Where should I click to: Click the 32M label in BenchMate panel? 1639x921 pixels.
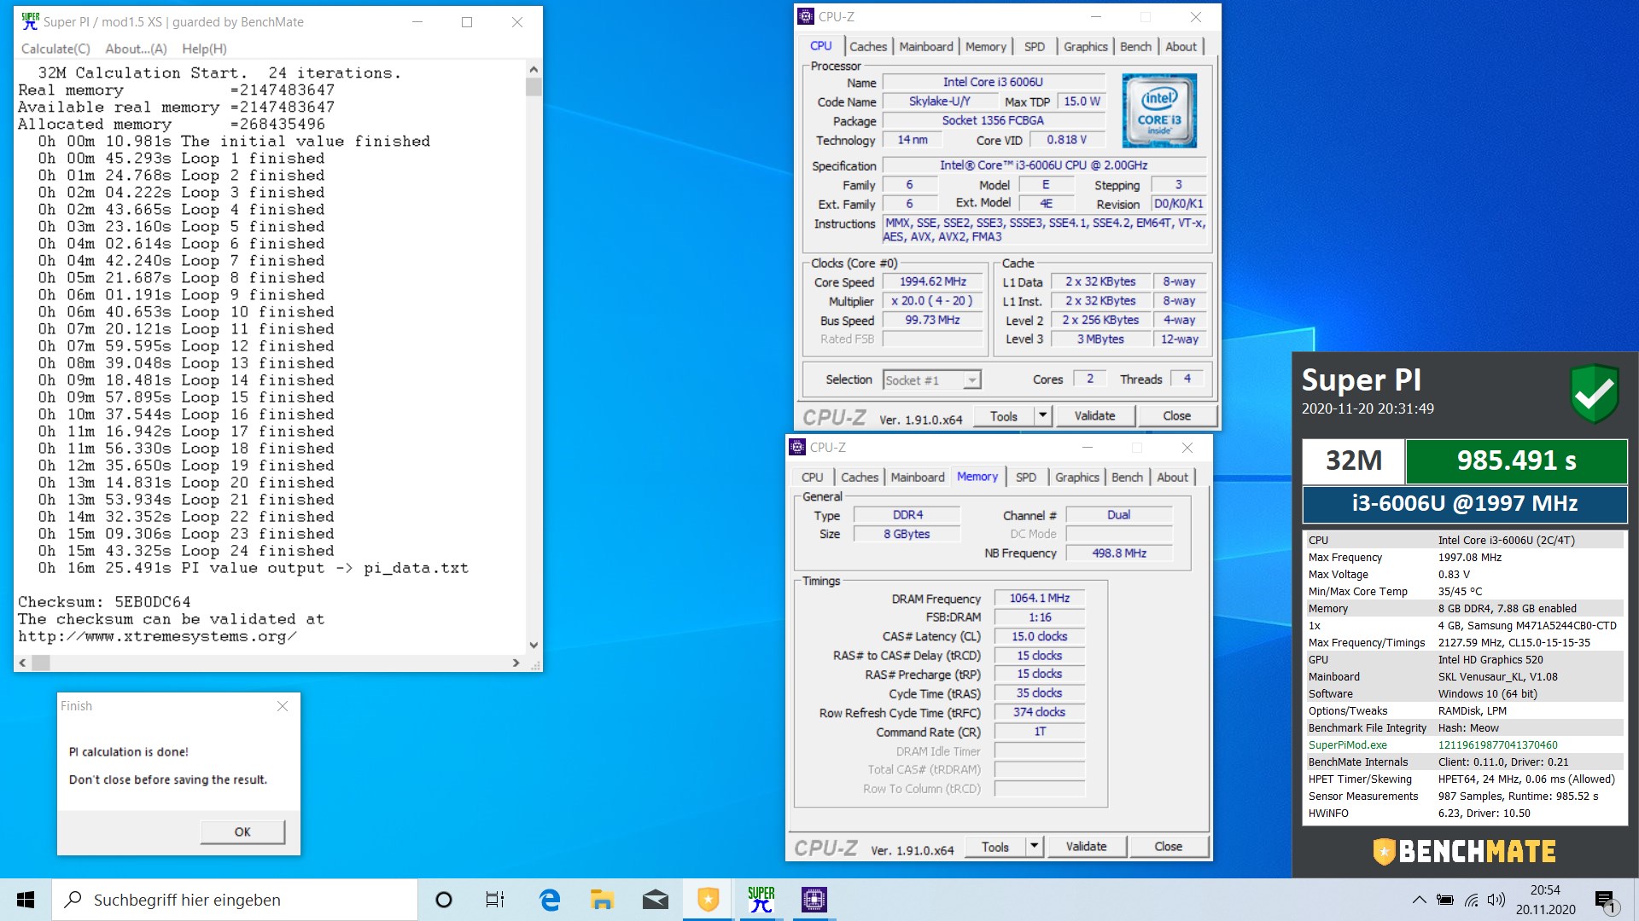(x=1353, y=460)
